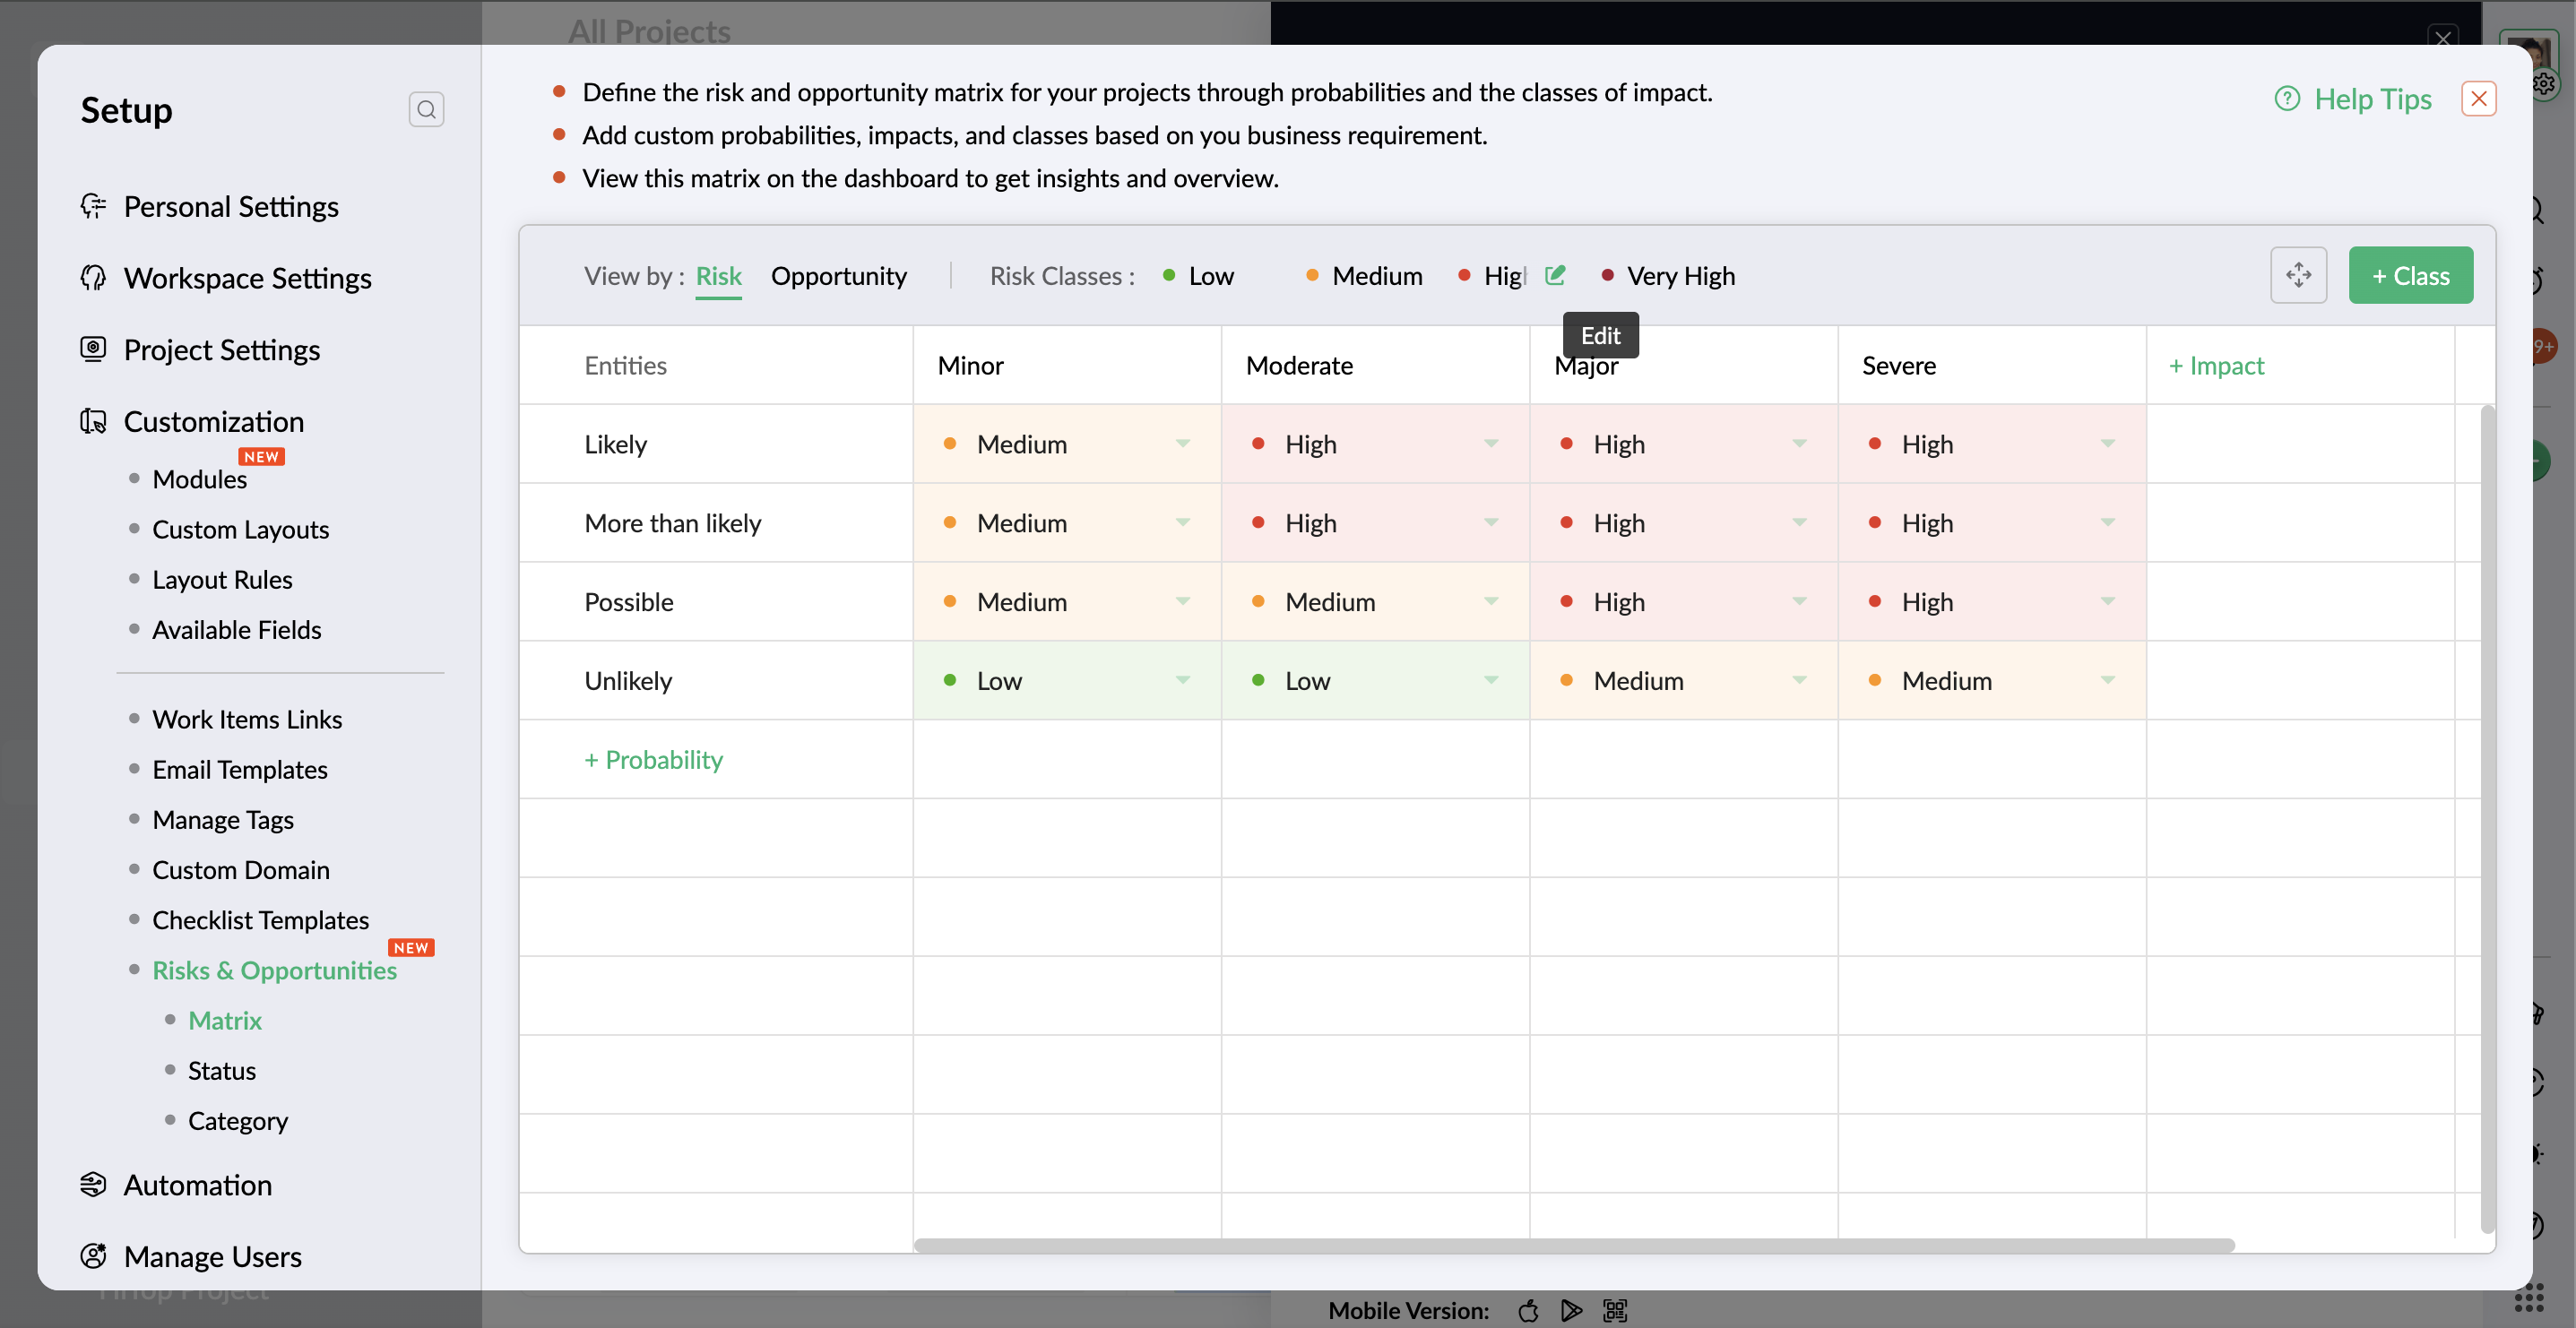Click the Setup search icon
Image resolution: width=2576 pixels, height=1328 pixels.
click(426, 109)
